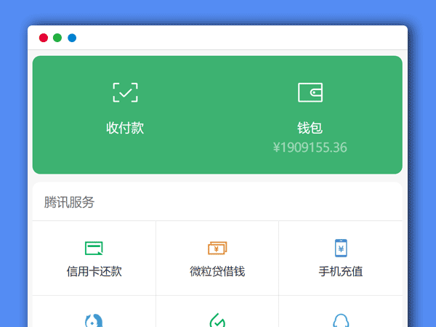Click the blue circular icon below 信用卡还款
Screen dimensions: 436x327
[x=94, y=320]
